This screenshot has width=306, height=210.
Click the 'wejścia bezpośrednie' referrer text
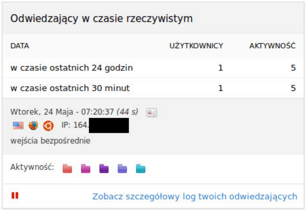pyautogui.click(x=50, y=141)
